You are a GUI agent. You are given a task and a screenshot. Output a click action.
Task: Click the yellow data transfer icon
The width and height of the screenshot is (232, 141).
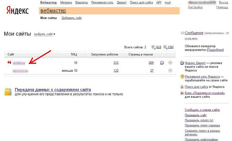pyautogui.click(x=8, y=92)
